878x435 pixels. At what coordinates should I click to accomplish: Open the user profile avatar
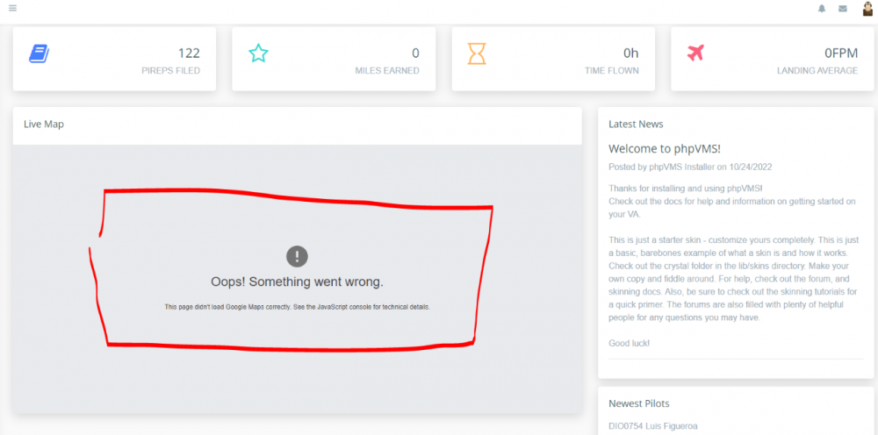click(867, 9)
